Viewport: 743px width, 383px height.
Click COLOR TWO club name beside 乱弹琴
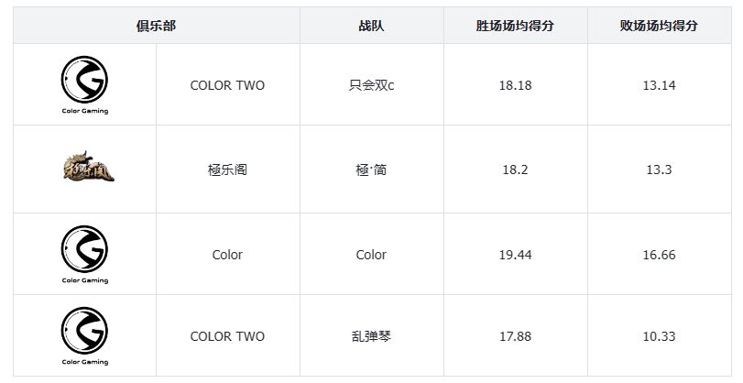tap(227, 336)
